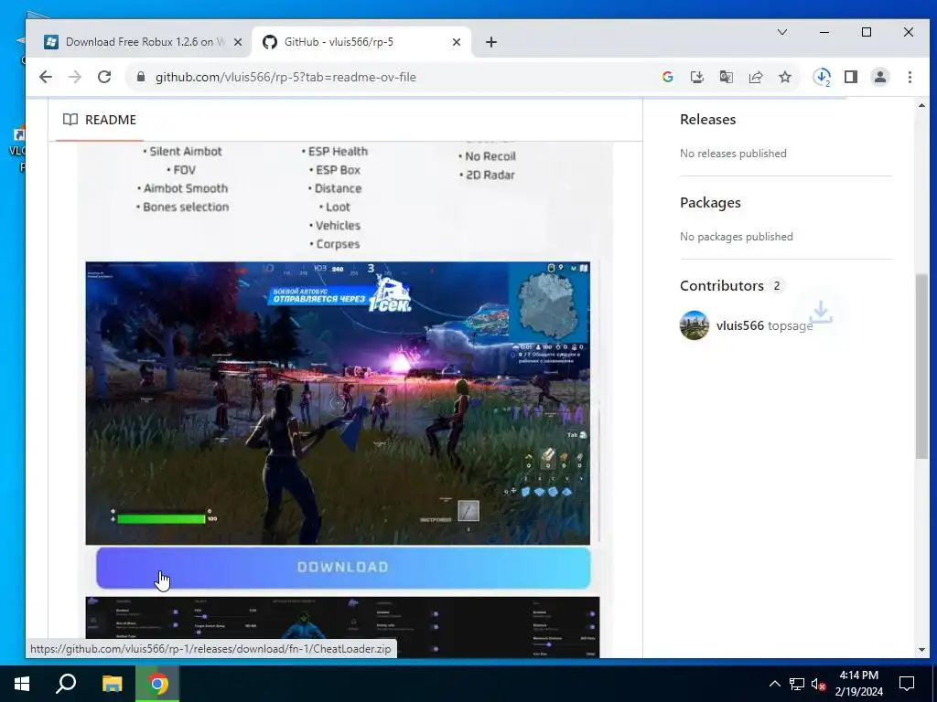Viewport: 937px width, 702px height.
Task: Click '2D Radar' feature text
Action: tap(490, 175)
